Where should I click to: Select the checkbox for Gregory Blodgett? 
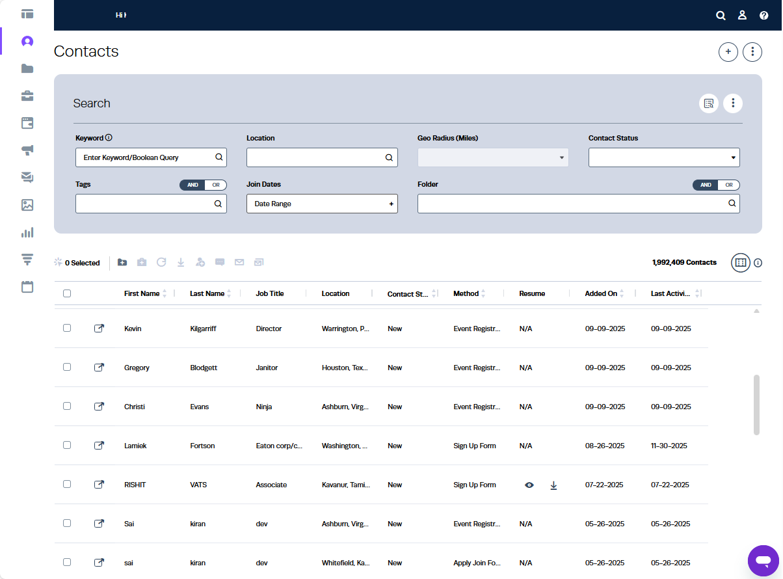click(67, 368)
